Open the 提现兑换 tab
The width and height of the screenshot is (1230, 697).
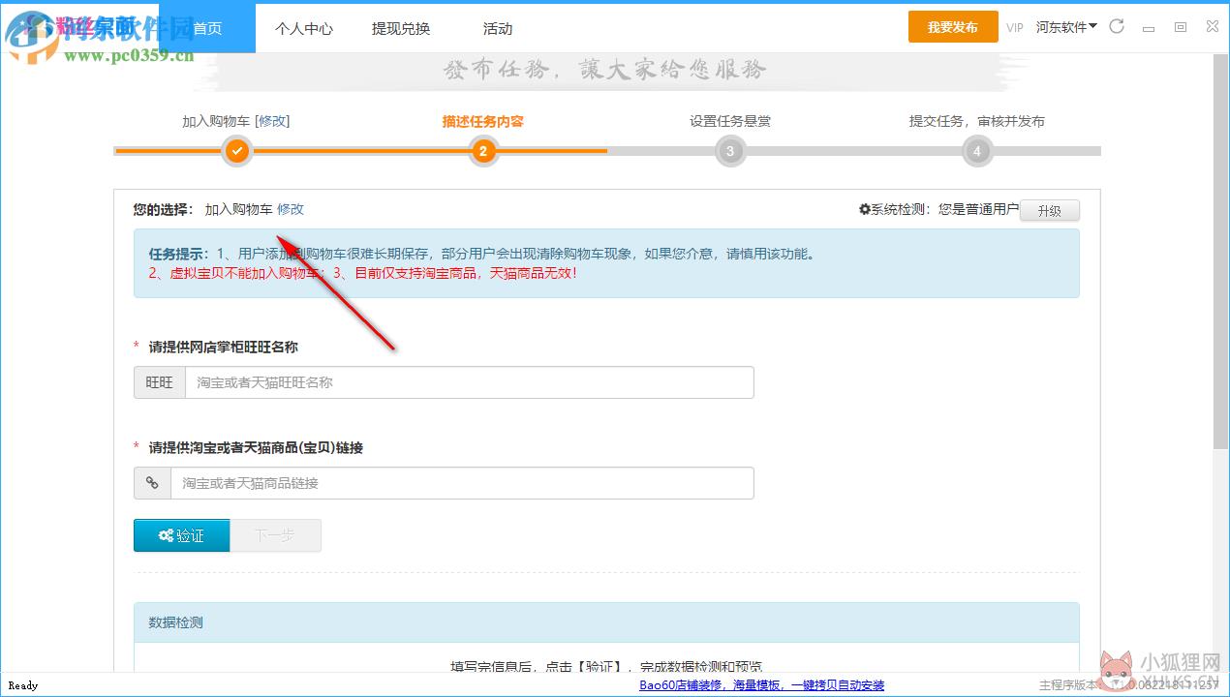[x=401, y=28]
